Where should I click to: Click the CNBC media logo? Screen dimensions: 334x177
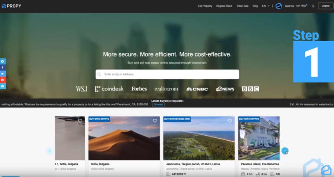(197, 89)
